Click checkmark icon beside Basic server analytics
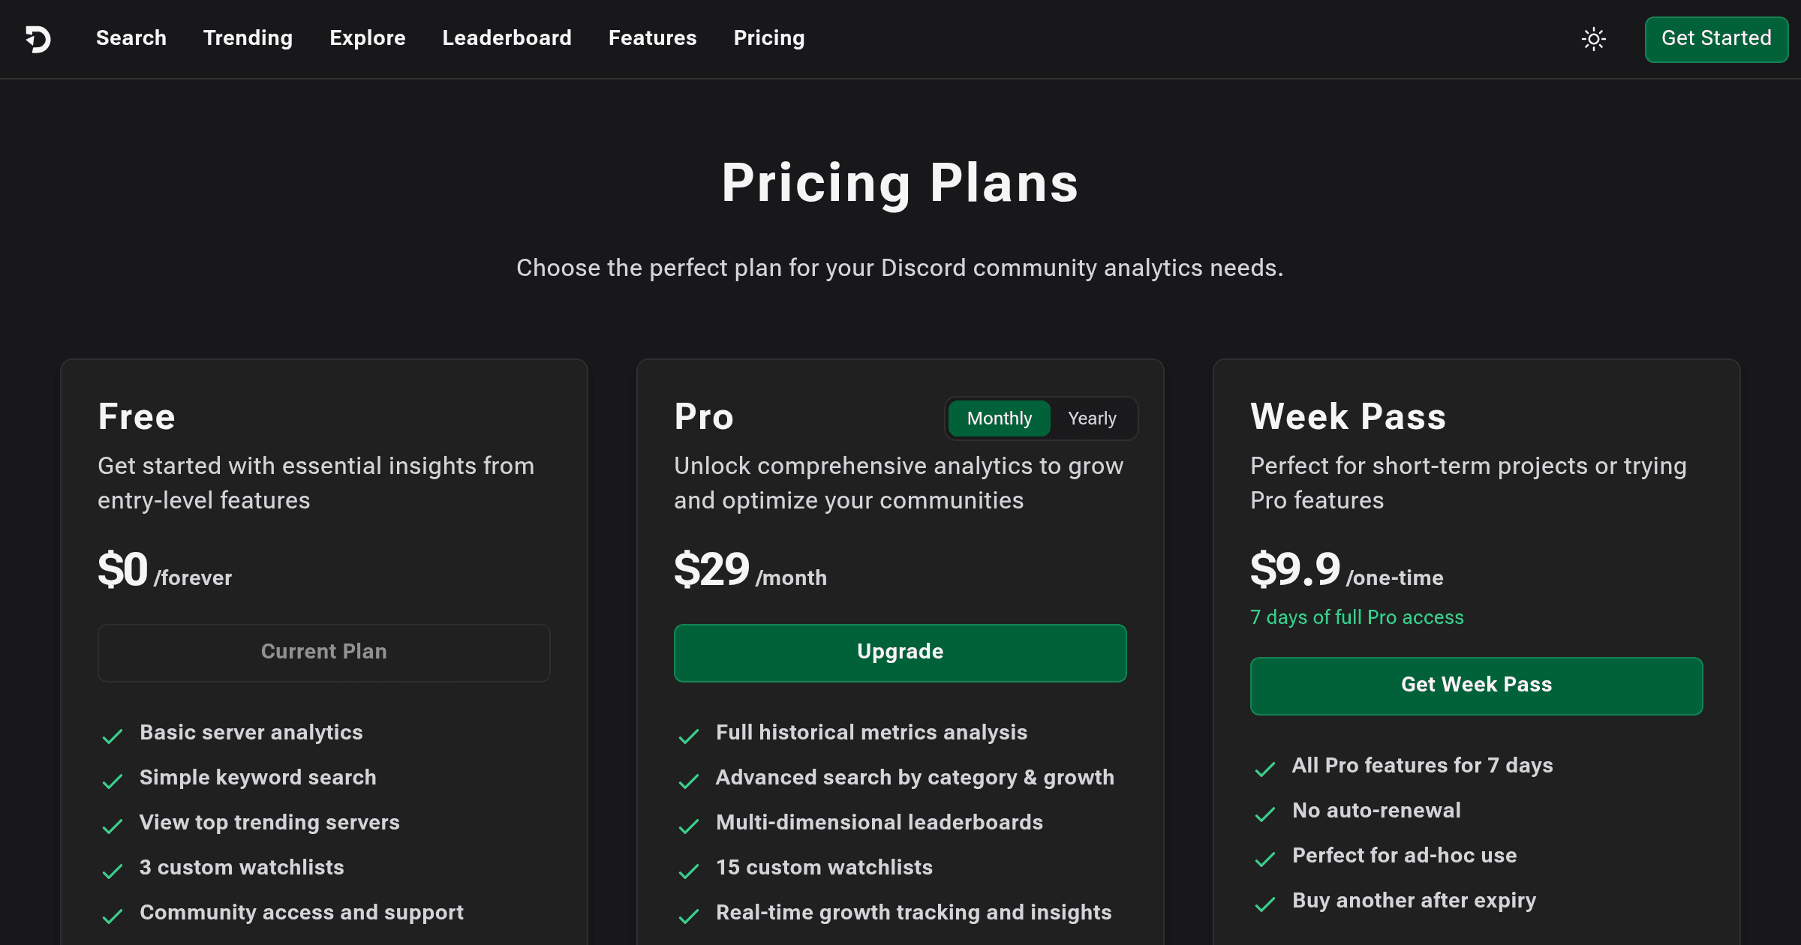Screen dimensions: 1801x945 pos(113,736)
